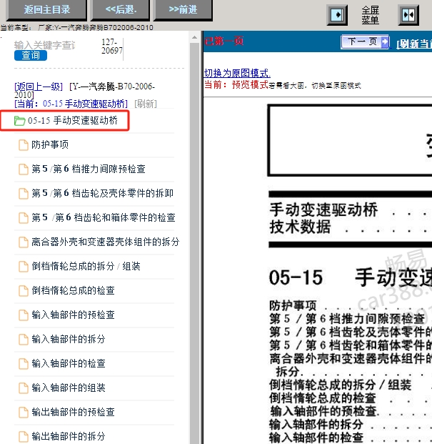
Task: Open 输入轴部件的拆分
Action: click(x=69, y=339)
